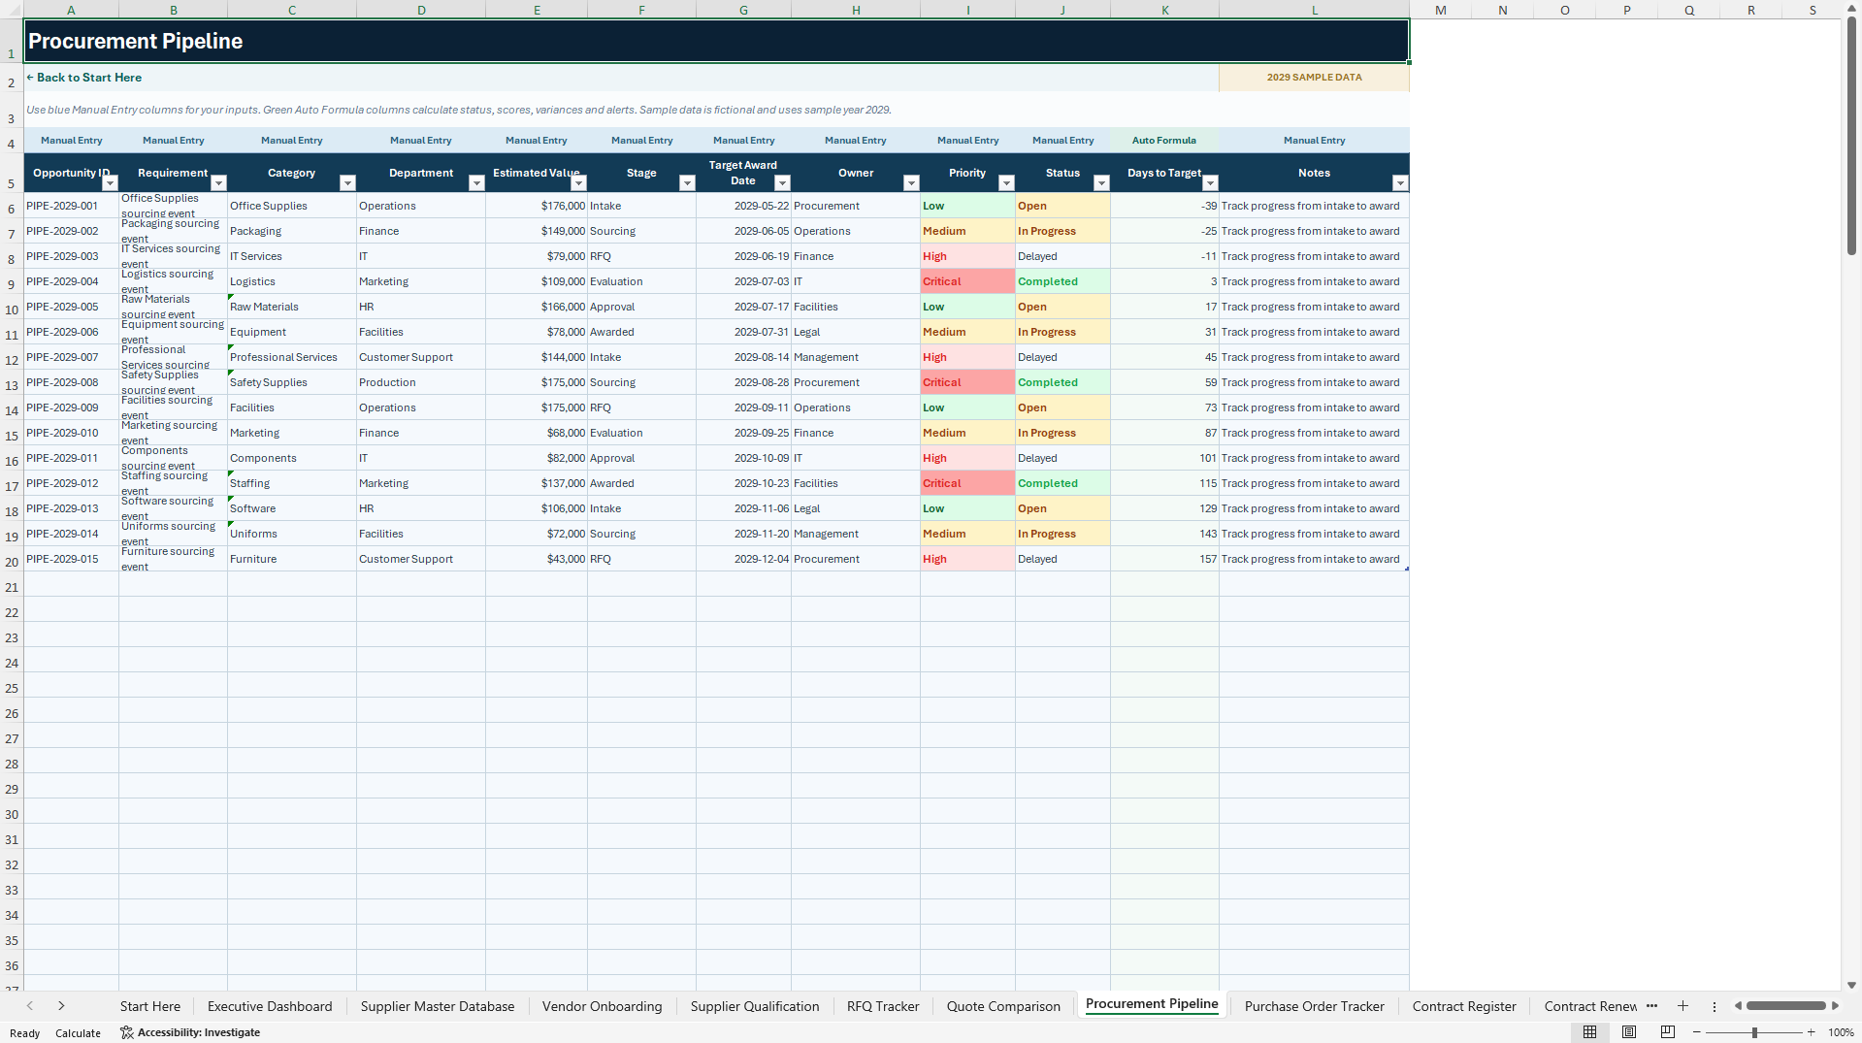Screen dimensions: 1862x1043
Task: Open the RFQ Tracker sheet tab
Action: (883, 1006)
